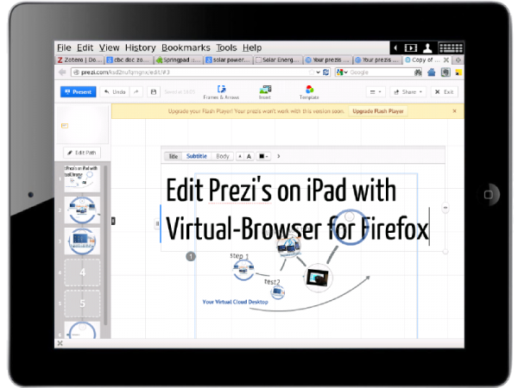The height and width of the screenshot is (388, 518).
Task: Open the Frames & Arrows tool
Action: tap(221, 91)
